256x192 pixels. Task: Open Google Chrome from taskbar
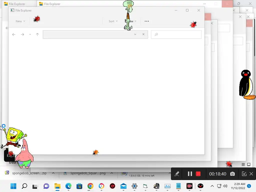coord(90,186)
